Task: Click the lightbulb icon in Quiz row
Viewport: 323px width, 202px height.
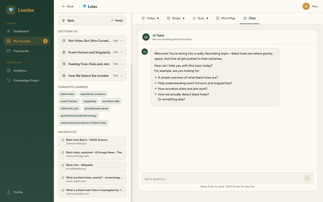Action: tap(63, 20)
